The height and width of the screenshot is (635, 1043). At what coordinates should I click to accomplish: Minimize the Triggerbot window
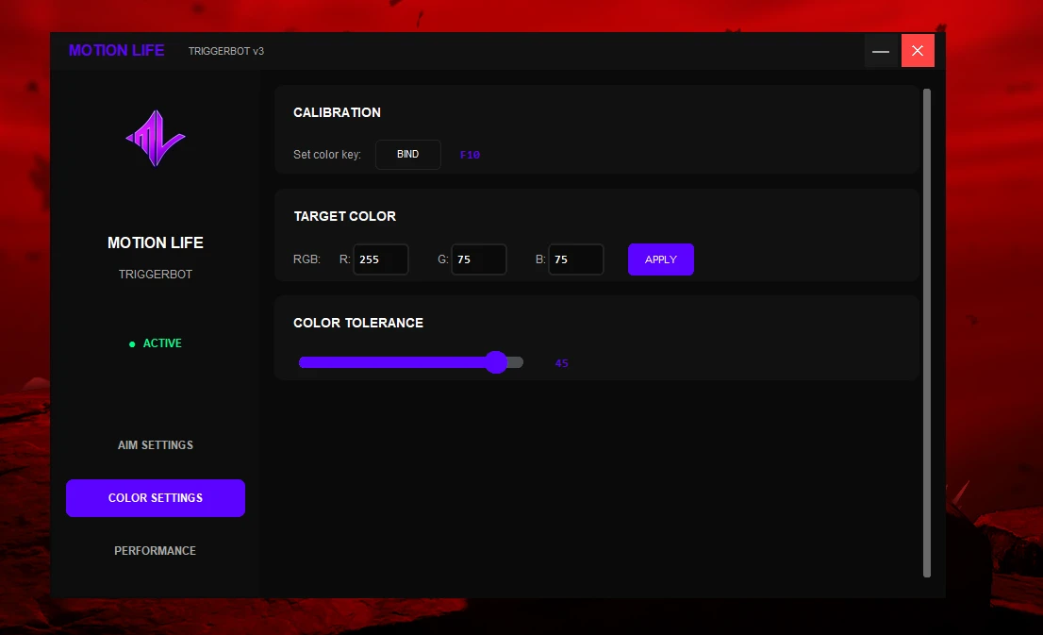click(x=881, y=51)
